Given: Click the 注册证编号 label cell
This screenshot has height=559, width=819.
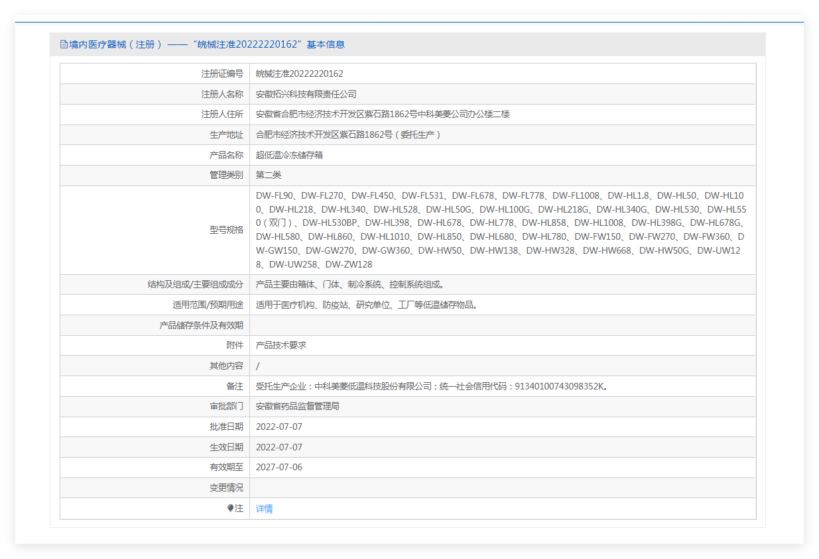Looking at the screenshot, I should point(155,74).
